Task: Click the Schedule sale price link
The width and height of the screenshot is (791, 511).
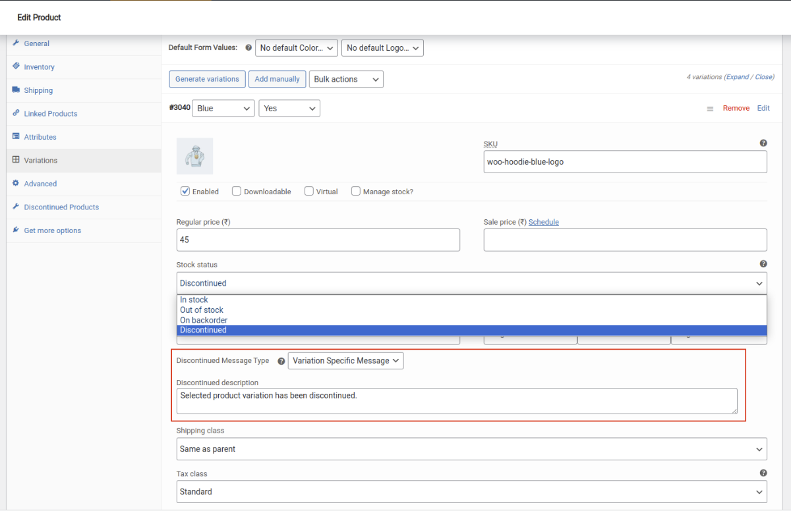Action: [543, 223]
